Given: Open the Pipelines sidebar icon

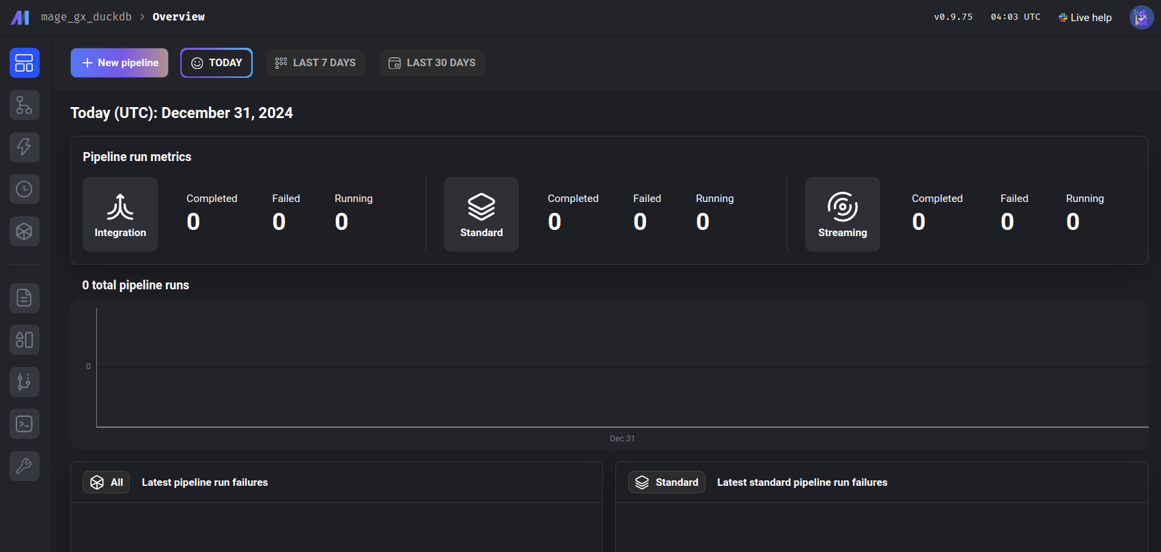Looking at the screenshot, I should 25,105.
